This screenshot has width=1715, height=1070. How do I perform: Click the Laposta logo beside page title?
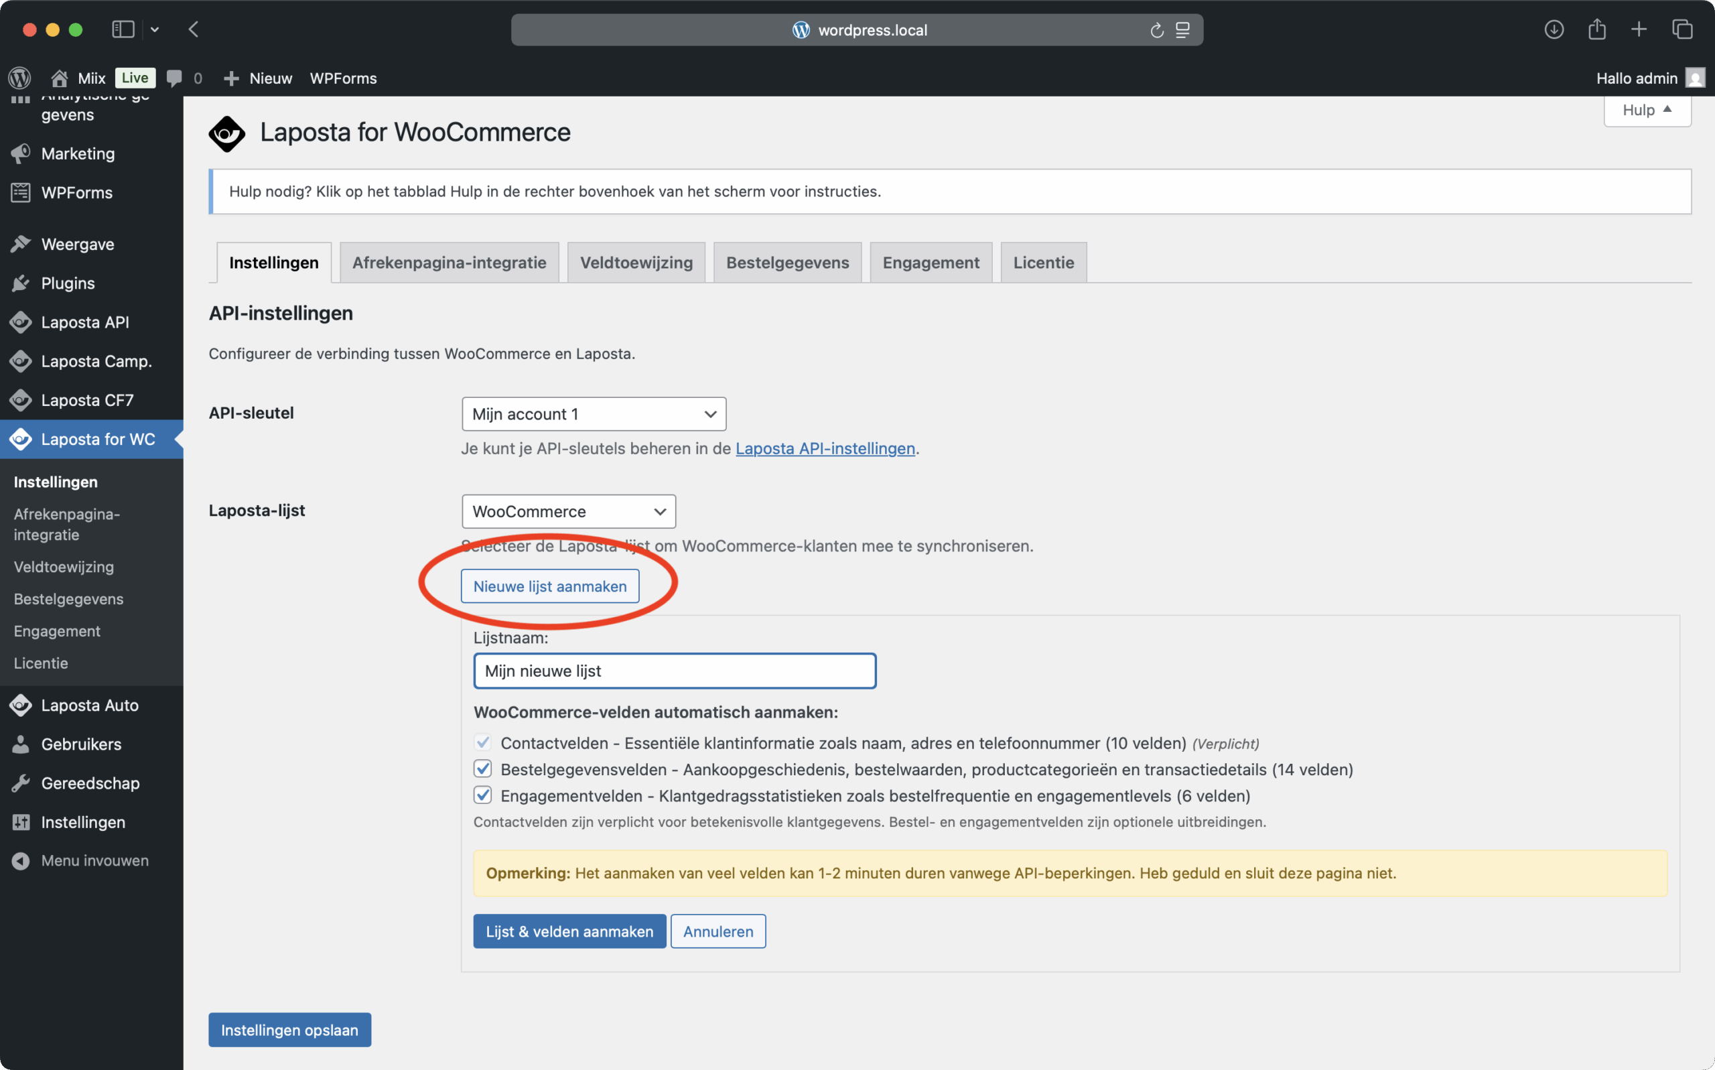click(226, 133)
